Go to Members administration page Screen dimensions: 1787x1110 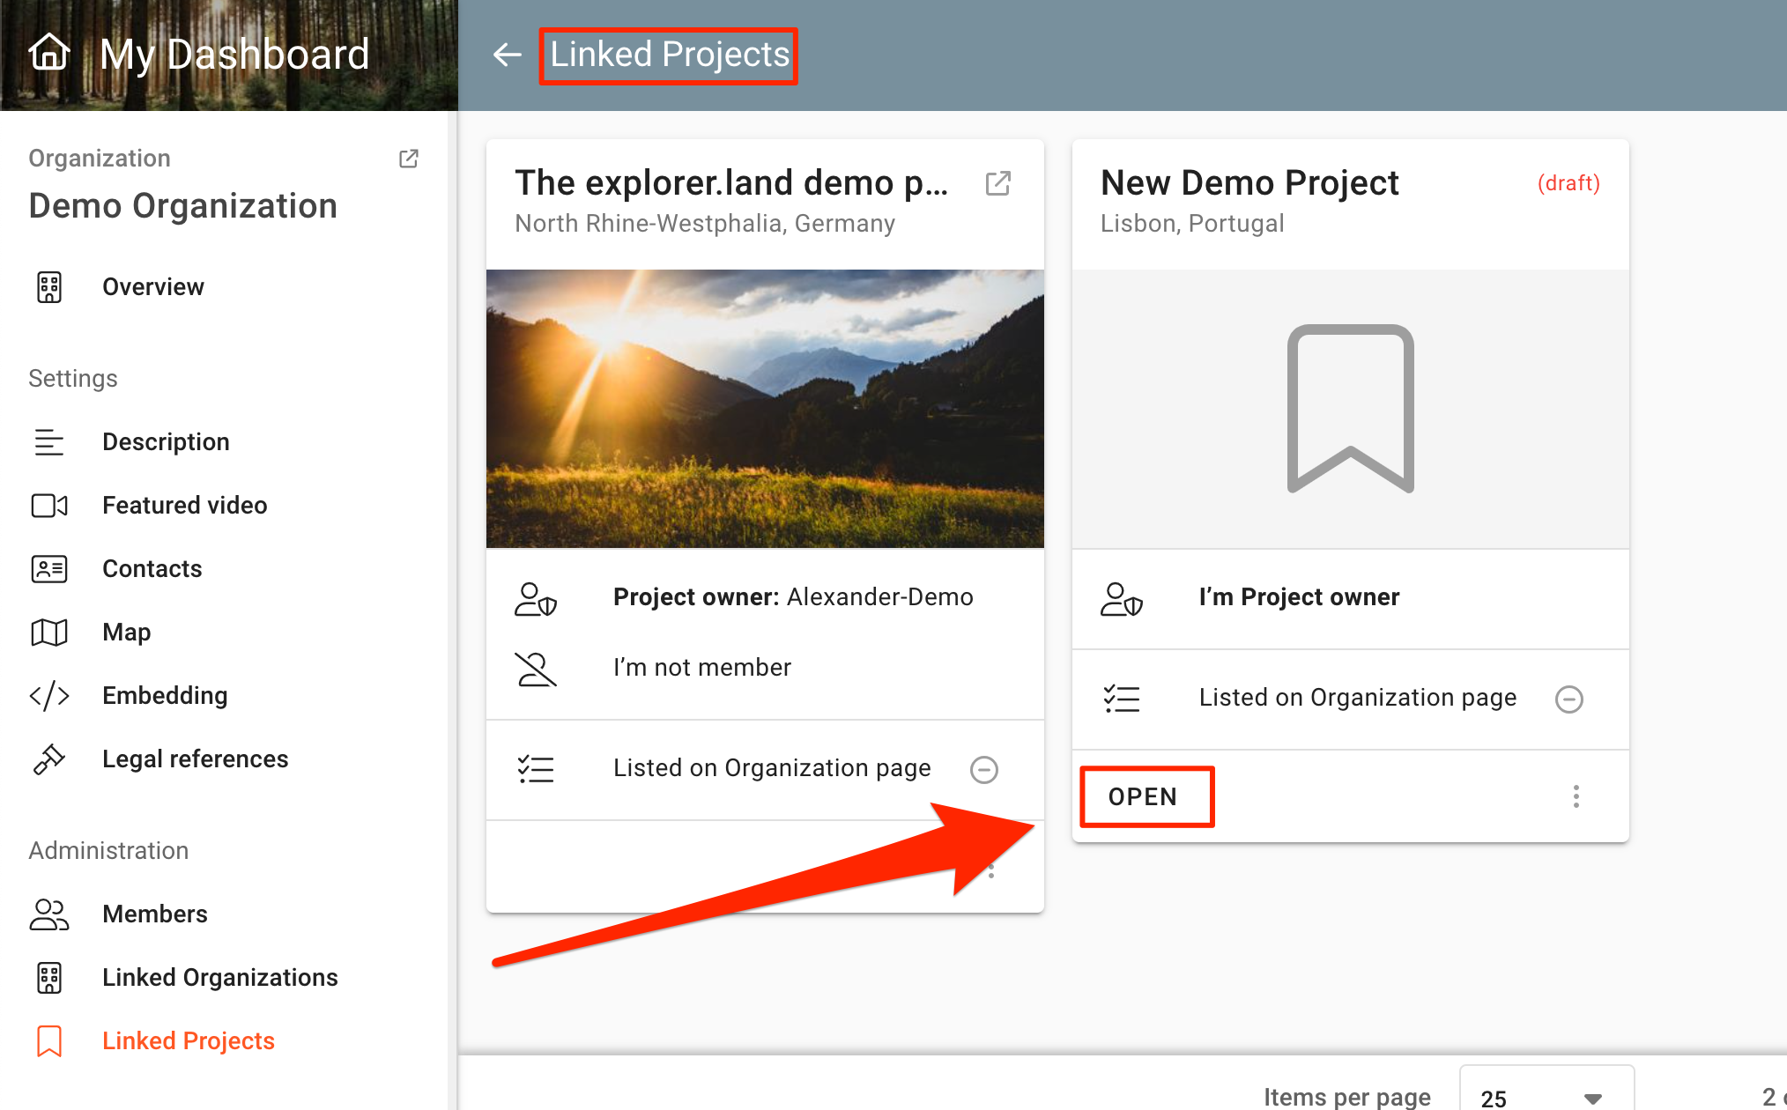154,914
